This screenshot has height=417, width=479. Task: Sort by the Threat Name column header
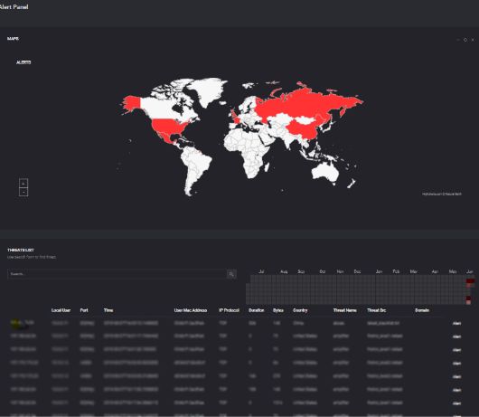coord(344,310)
